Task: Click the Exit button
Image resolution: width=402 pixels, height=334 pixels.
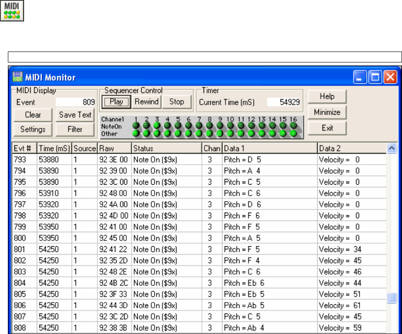Action: [327, 128]
